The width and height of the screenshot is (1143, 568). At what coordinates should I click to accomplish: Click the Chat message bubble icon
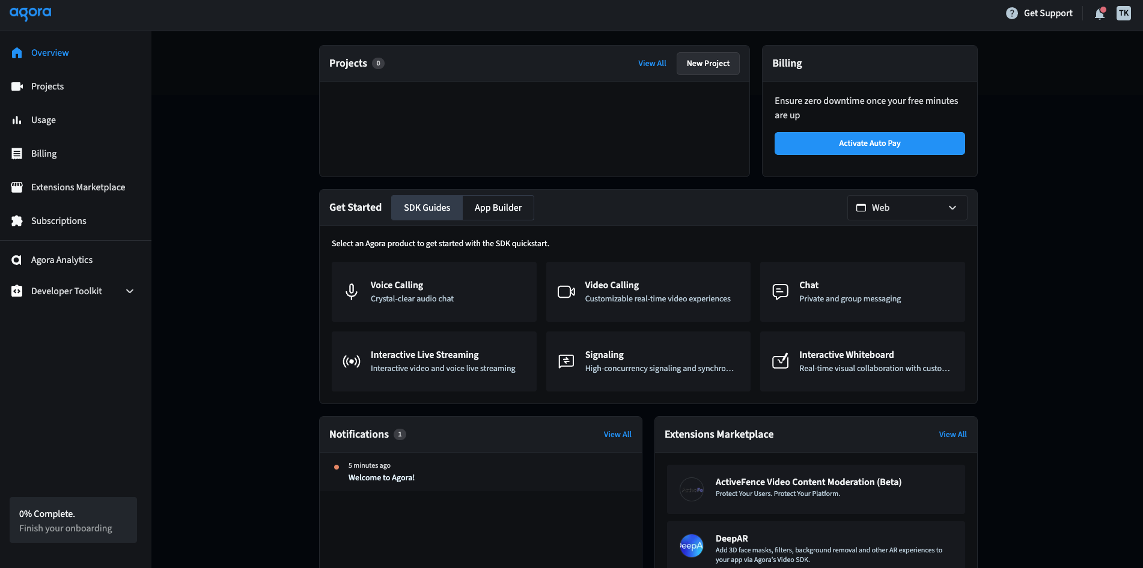[780, 292]
